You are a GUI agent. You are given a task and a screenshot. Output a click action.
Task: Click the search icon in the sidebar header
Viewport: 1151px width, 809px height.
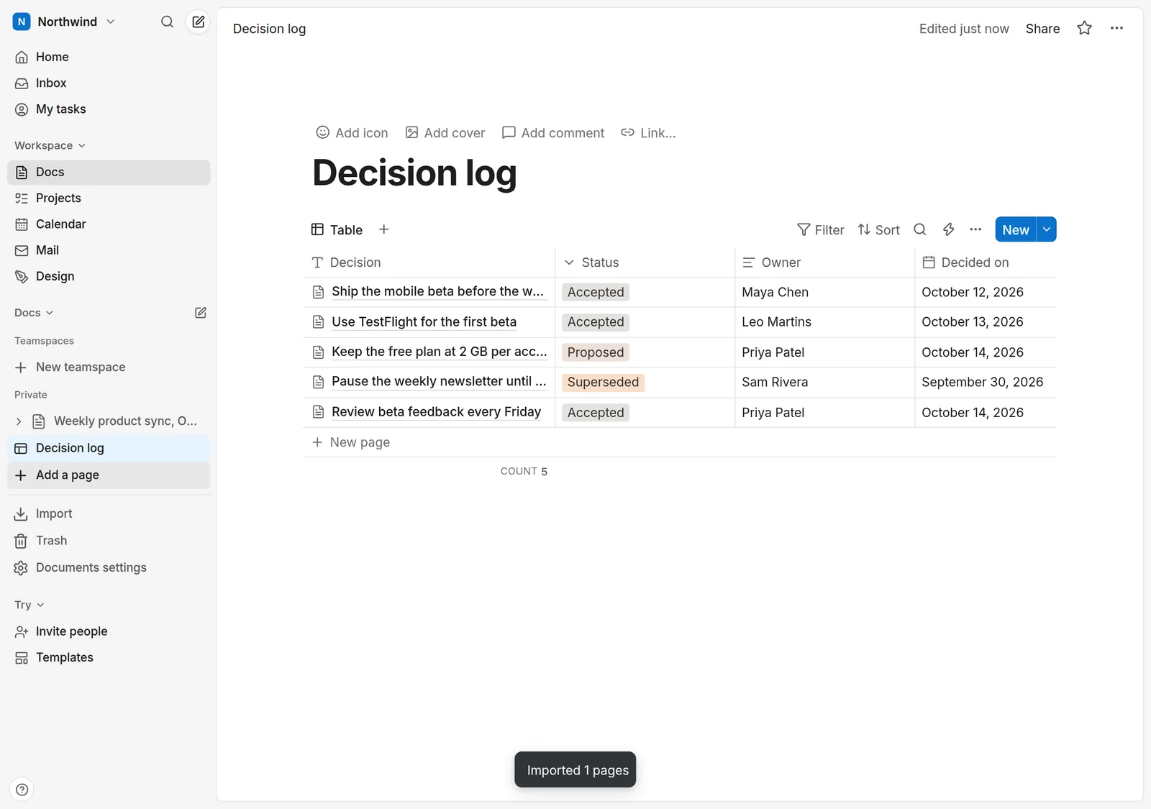(x=167, y=22)
